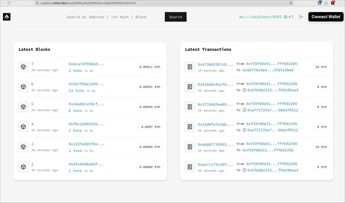Click the blue shield extension icon
This screenshot has width=345, height=203.
tap(320, 3)
